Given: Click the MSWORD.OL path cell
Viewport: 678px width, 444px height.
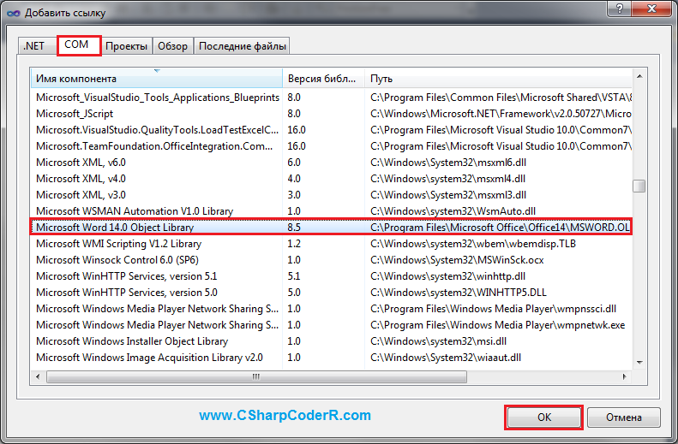Looking at the screenshot, I should point(501,228).
